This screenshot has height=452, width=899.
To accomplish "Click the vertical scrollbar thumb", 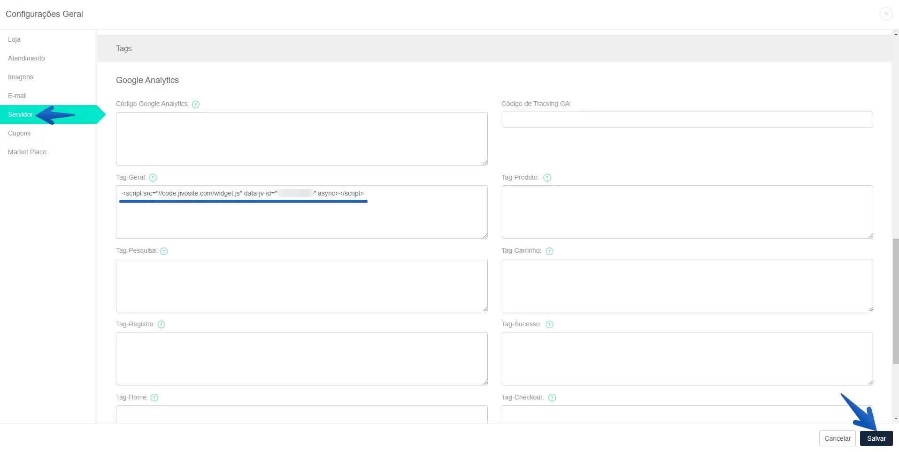I will (x=895, y=300).
